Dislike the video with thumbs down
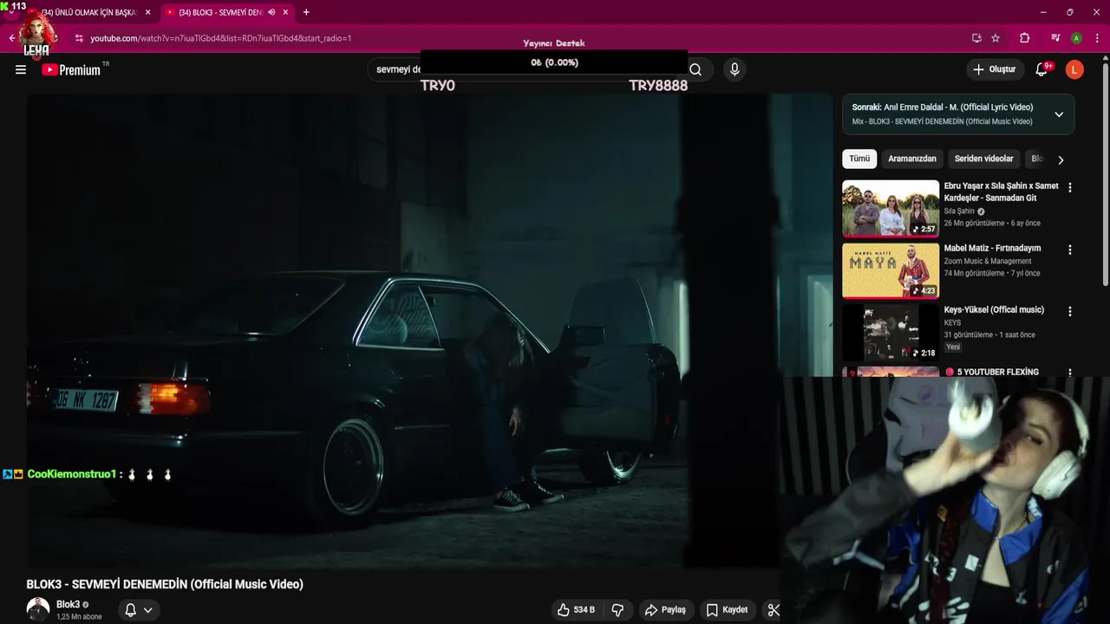1110x624 pixels. pyautogui.click(x=617, y=610)
